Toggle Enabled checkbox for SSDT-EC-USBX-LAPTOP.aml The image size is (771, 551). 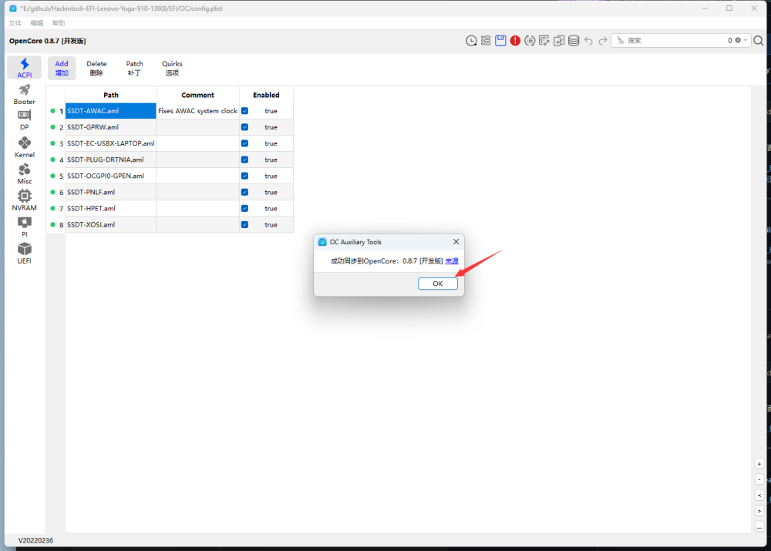tap(245, 143)
